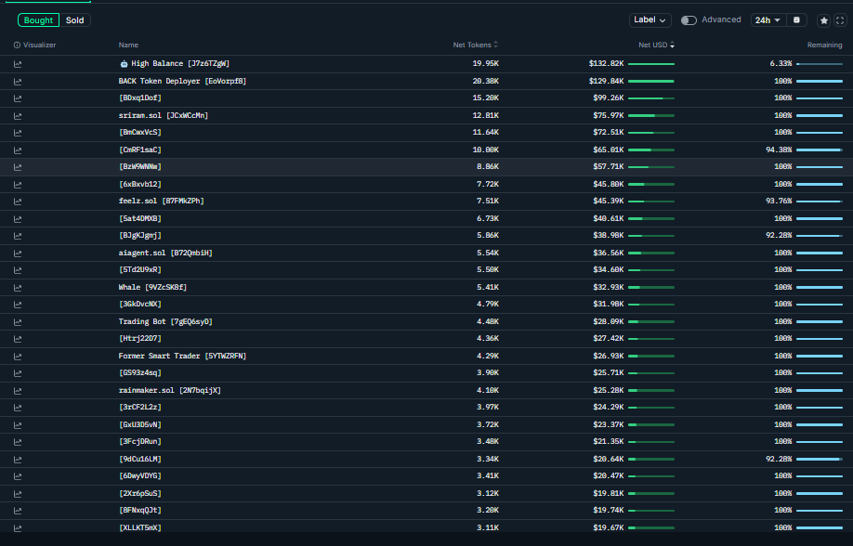Viewport: 853px width, 546px height.
Task: Click Net USD value $19.67K
Action: click(x=609, y=527)
